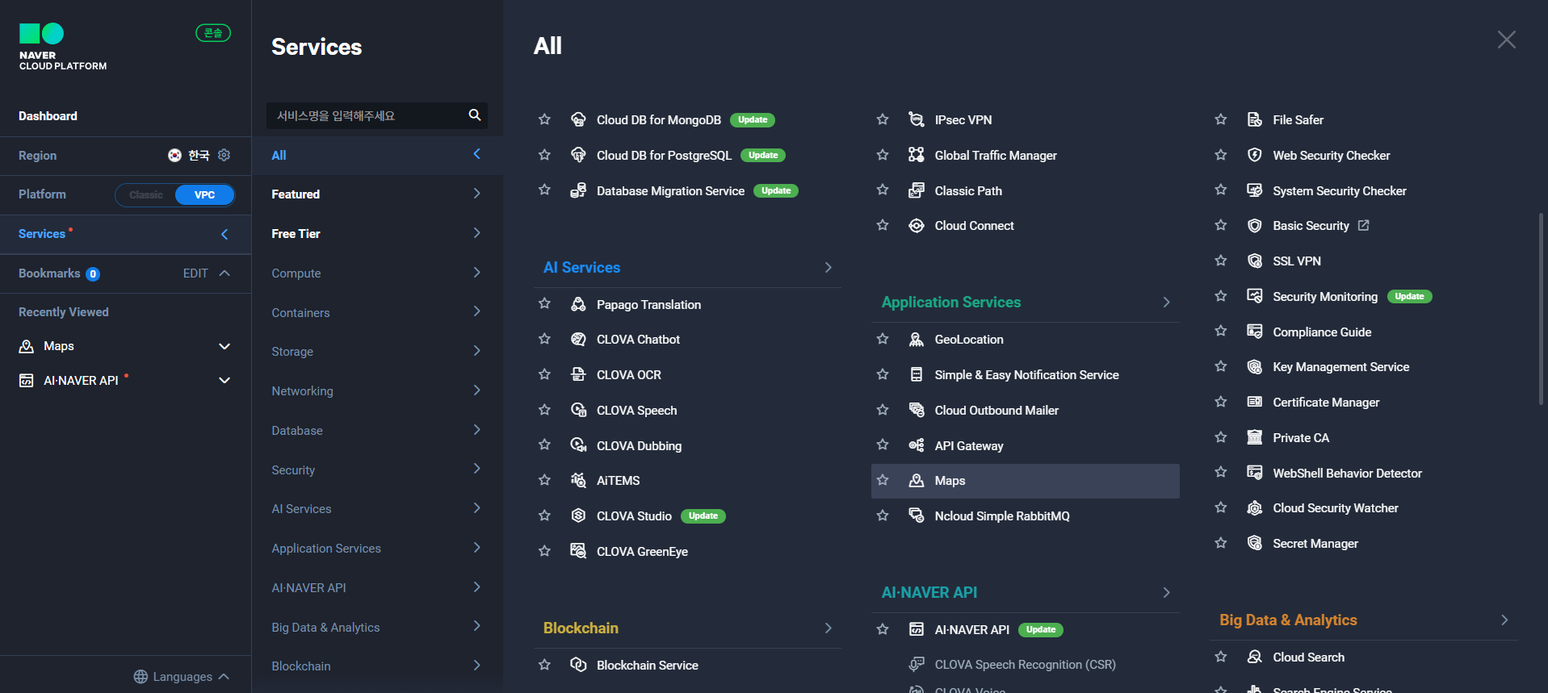Click the CLOVA GreenEye icon
Viewport: 1548px width, 693px height.
578,551
